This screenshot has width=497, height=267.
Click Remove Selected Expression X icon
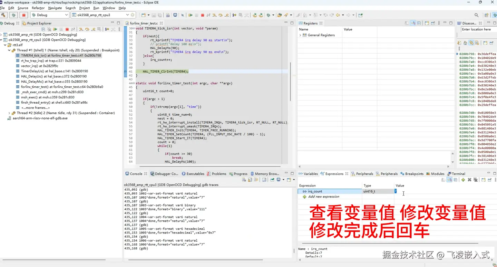click(469, 180)
